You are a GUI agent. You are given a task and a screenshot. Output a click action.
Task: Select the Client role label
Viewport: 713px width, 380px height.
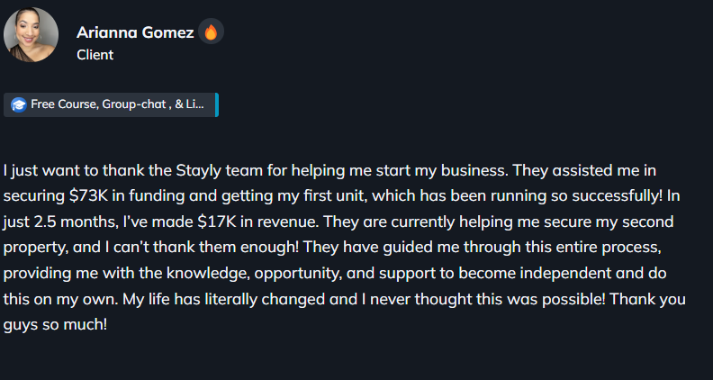pyautogui.click(x=95, y=55)
